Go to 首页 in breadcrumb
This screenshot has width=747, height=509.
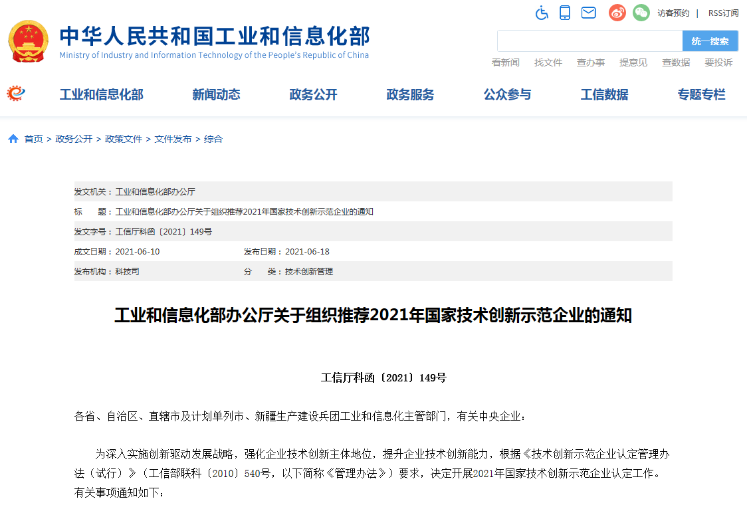33,139
